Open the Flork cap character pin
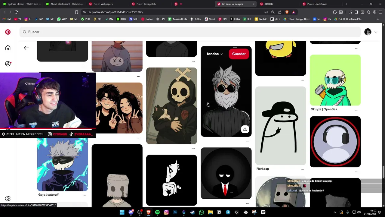The width and height of the screenshot is (385, 217). pos(281,126)
